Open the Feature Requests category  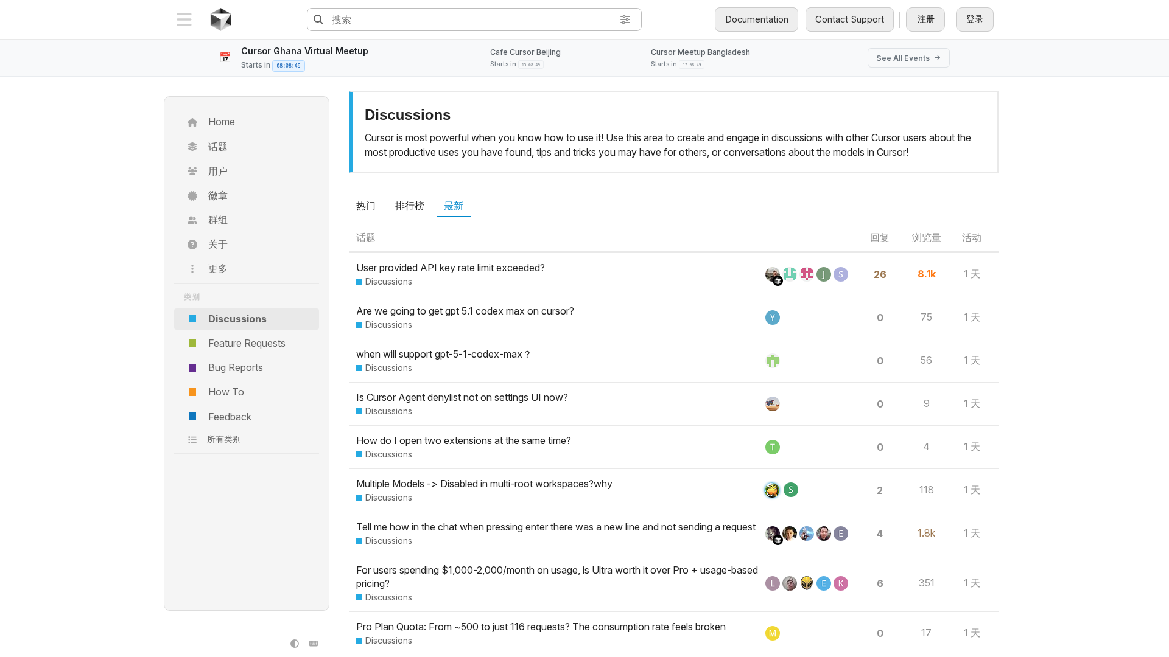[x=246, y=343]
